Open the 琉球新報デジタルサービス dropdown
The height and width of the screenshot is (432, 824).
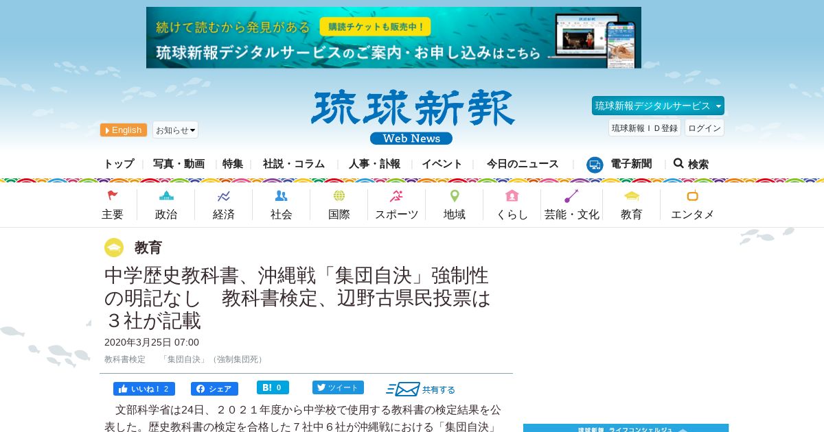click(x=658, y=106)
